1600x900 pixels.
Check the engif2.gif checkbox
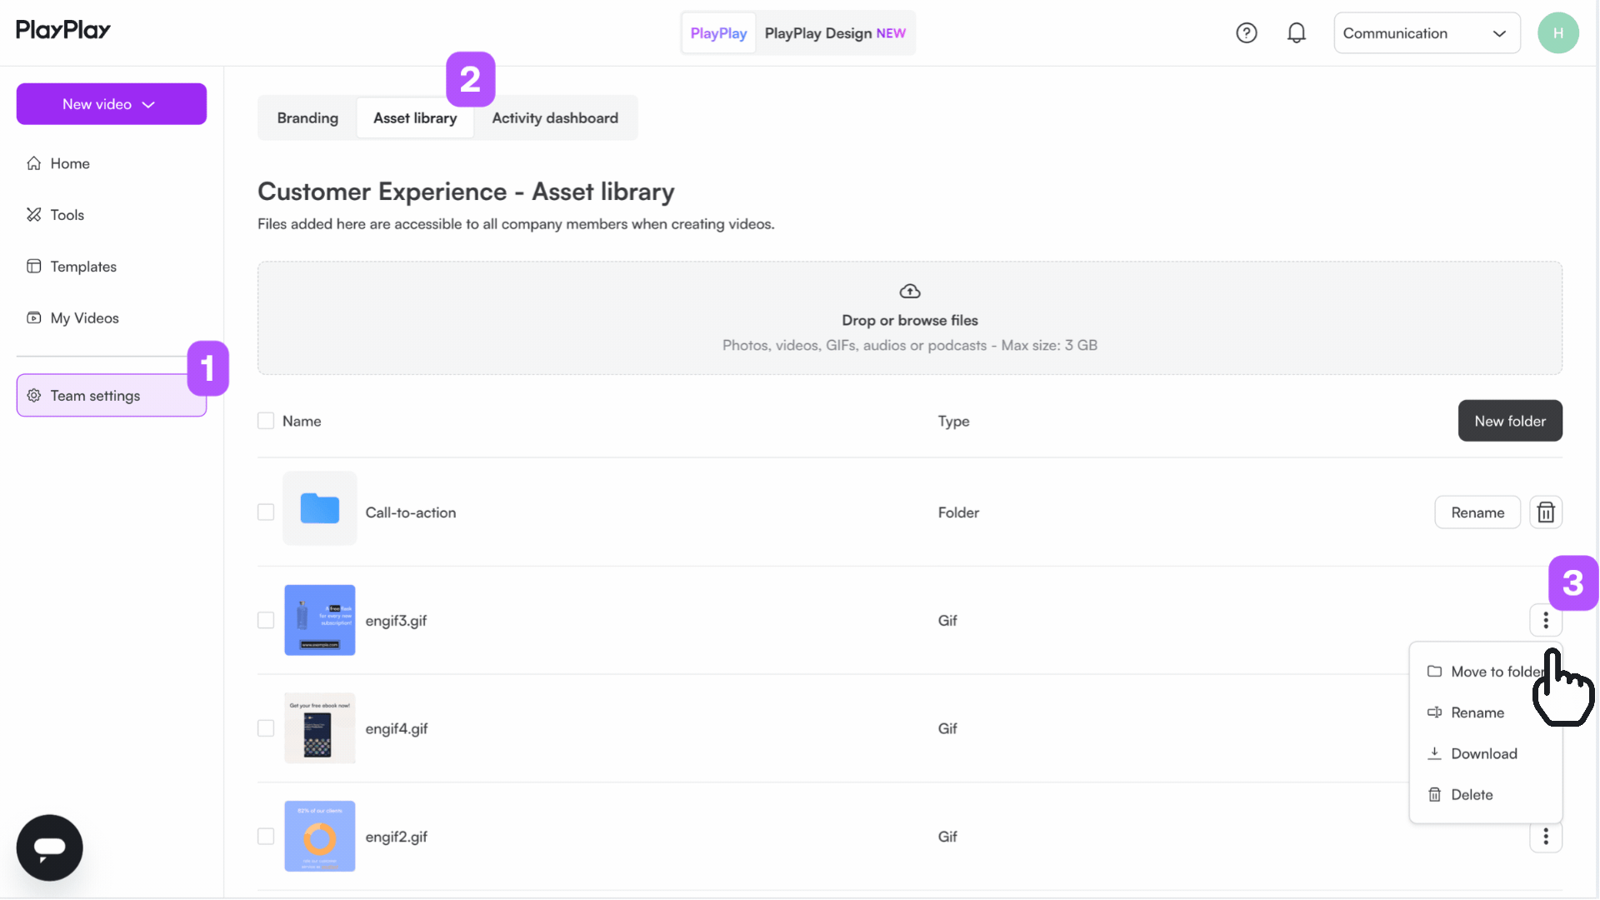[266, 837]
